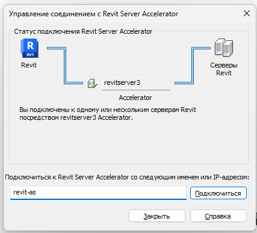Click the revitserver3 accelerator name box
257x233 pixels.
pyautogui.click(x=136, y=83)
